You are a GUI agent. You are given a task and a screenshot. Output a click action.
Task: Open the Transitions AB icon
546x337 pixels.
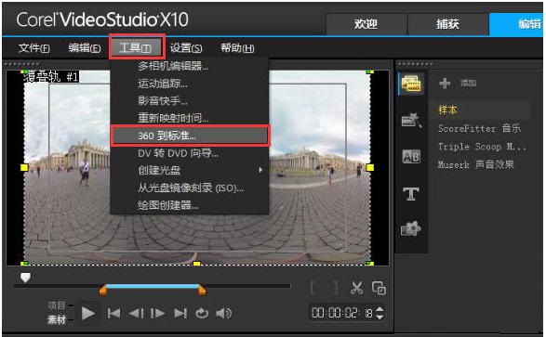tap(411, 157)
